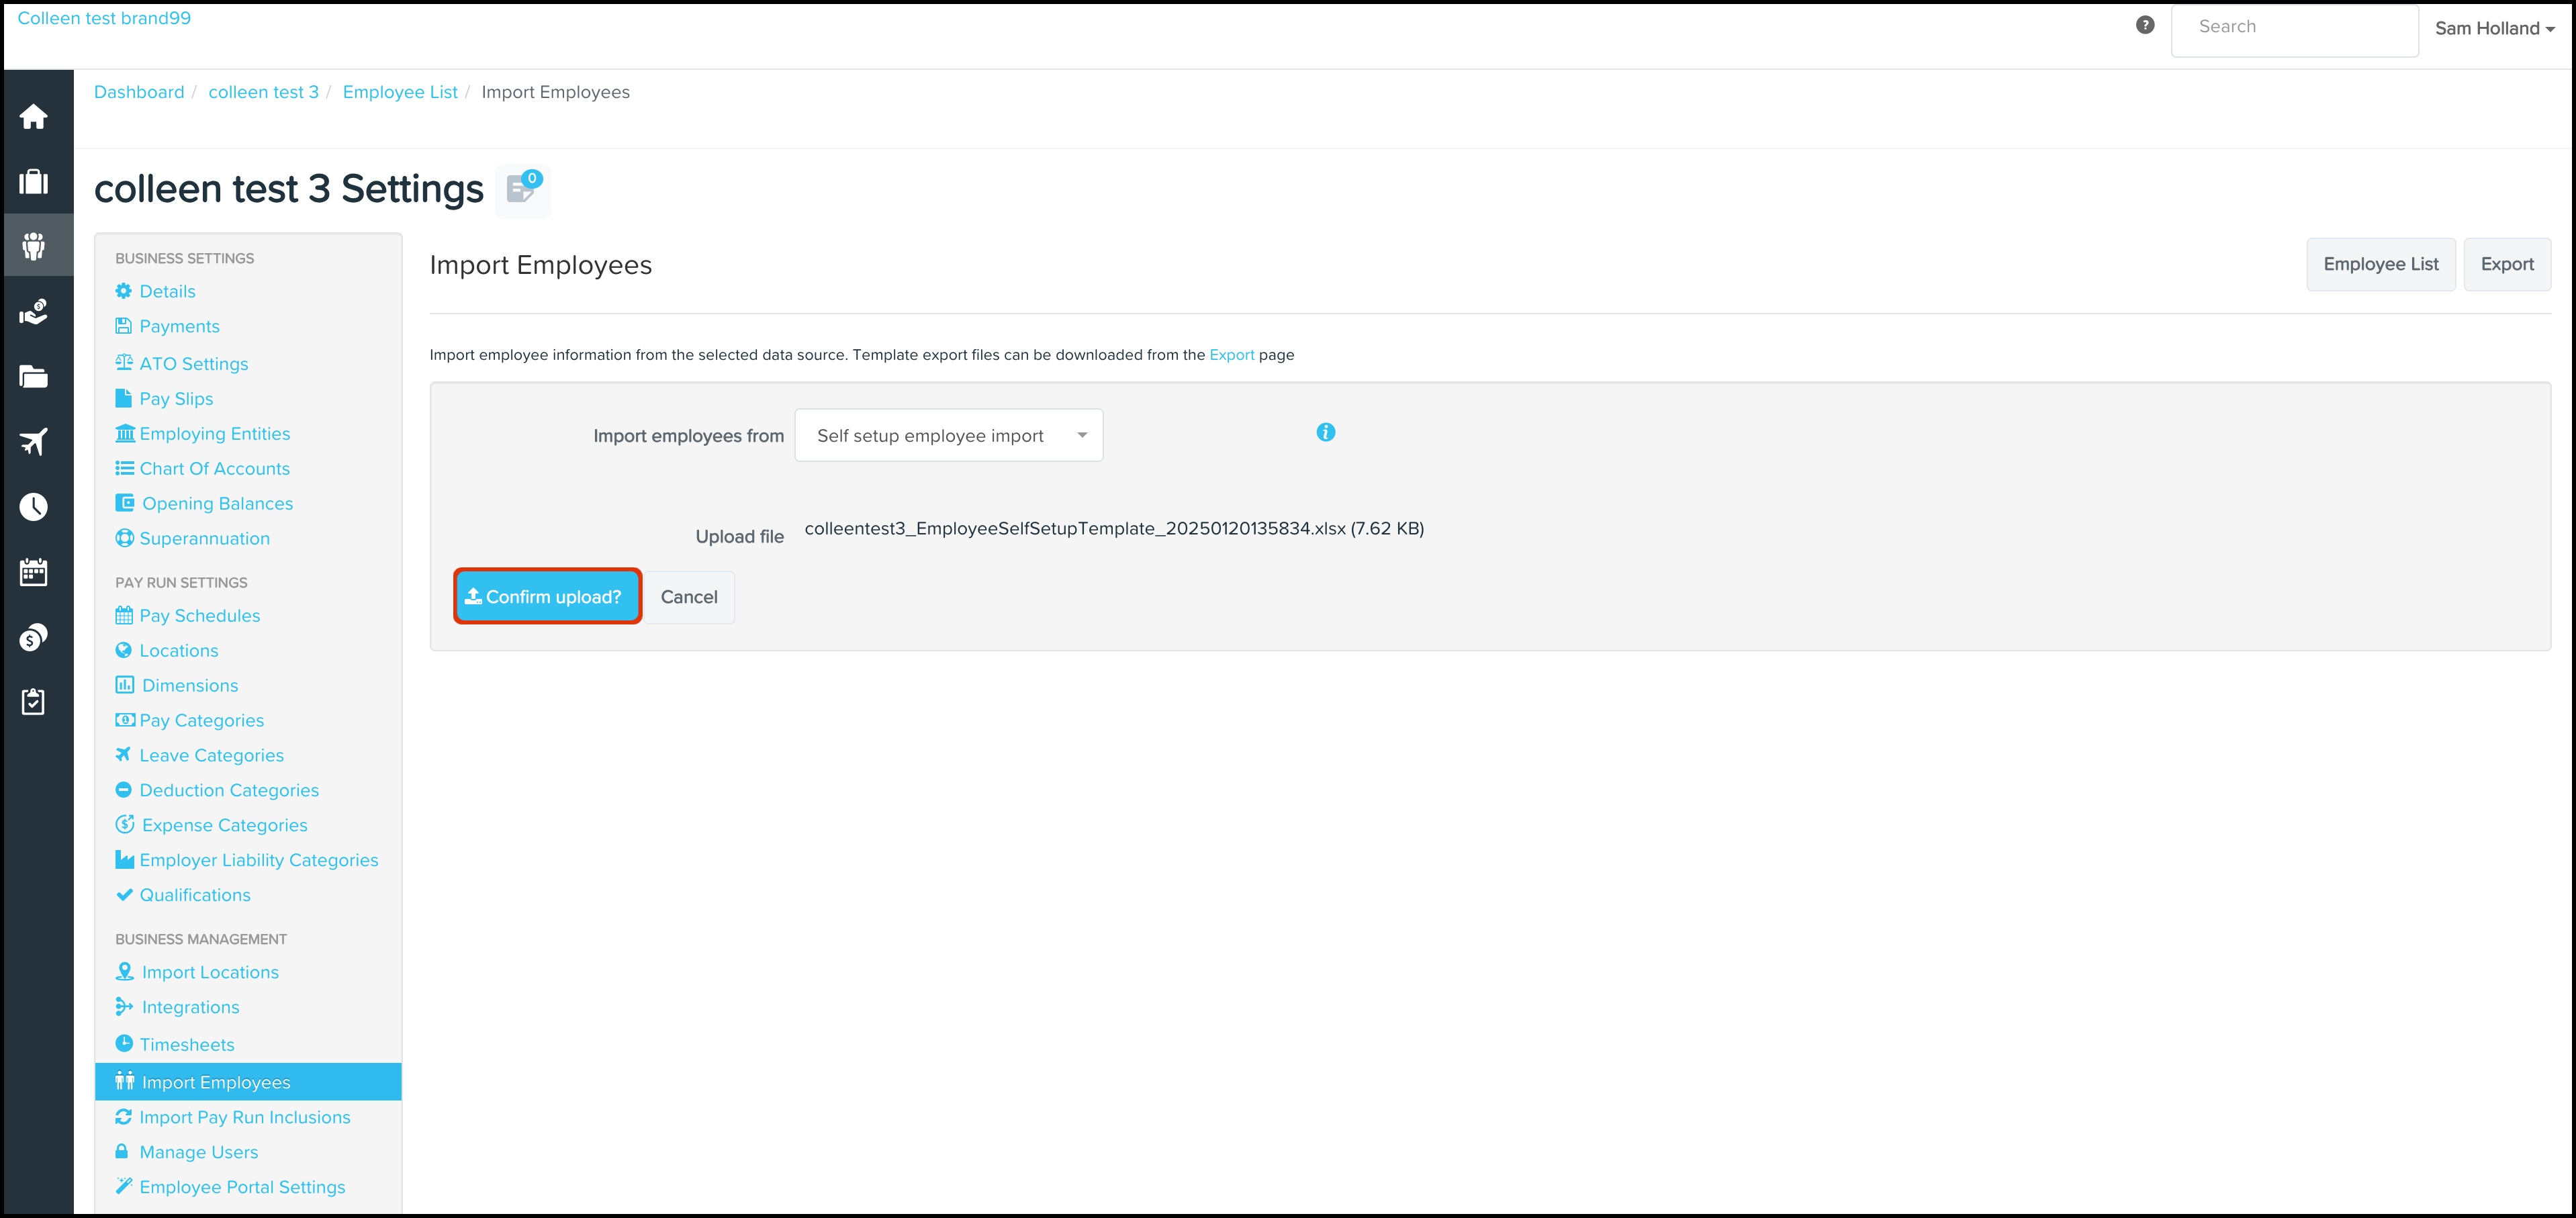Open the calendar rostering sidebar icon
The width and height of the screenshot is (2576, 1218).
tap(34, 572)
